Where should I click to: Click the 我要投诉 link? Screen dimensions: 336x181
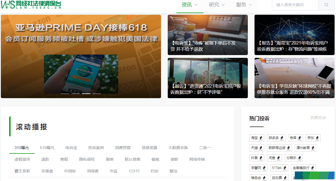click(x=318, y=118)
